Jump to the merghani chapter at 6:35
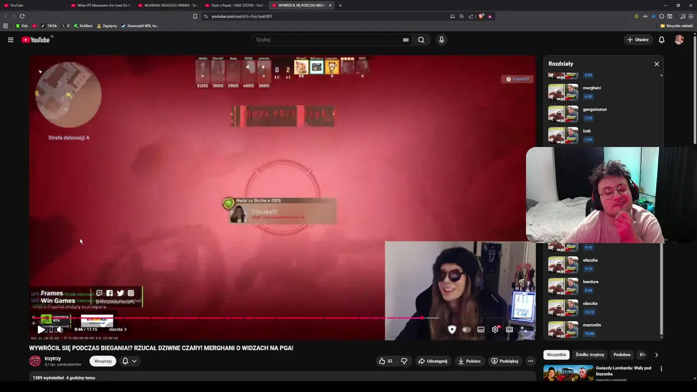Image resolution: width=697 pixels, height=392 pixels. tap(604, 92)
